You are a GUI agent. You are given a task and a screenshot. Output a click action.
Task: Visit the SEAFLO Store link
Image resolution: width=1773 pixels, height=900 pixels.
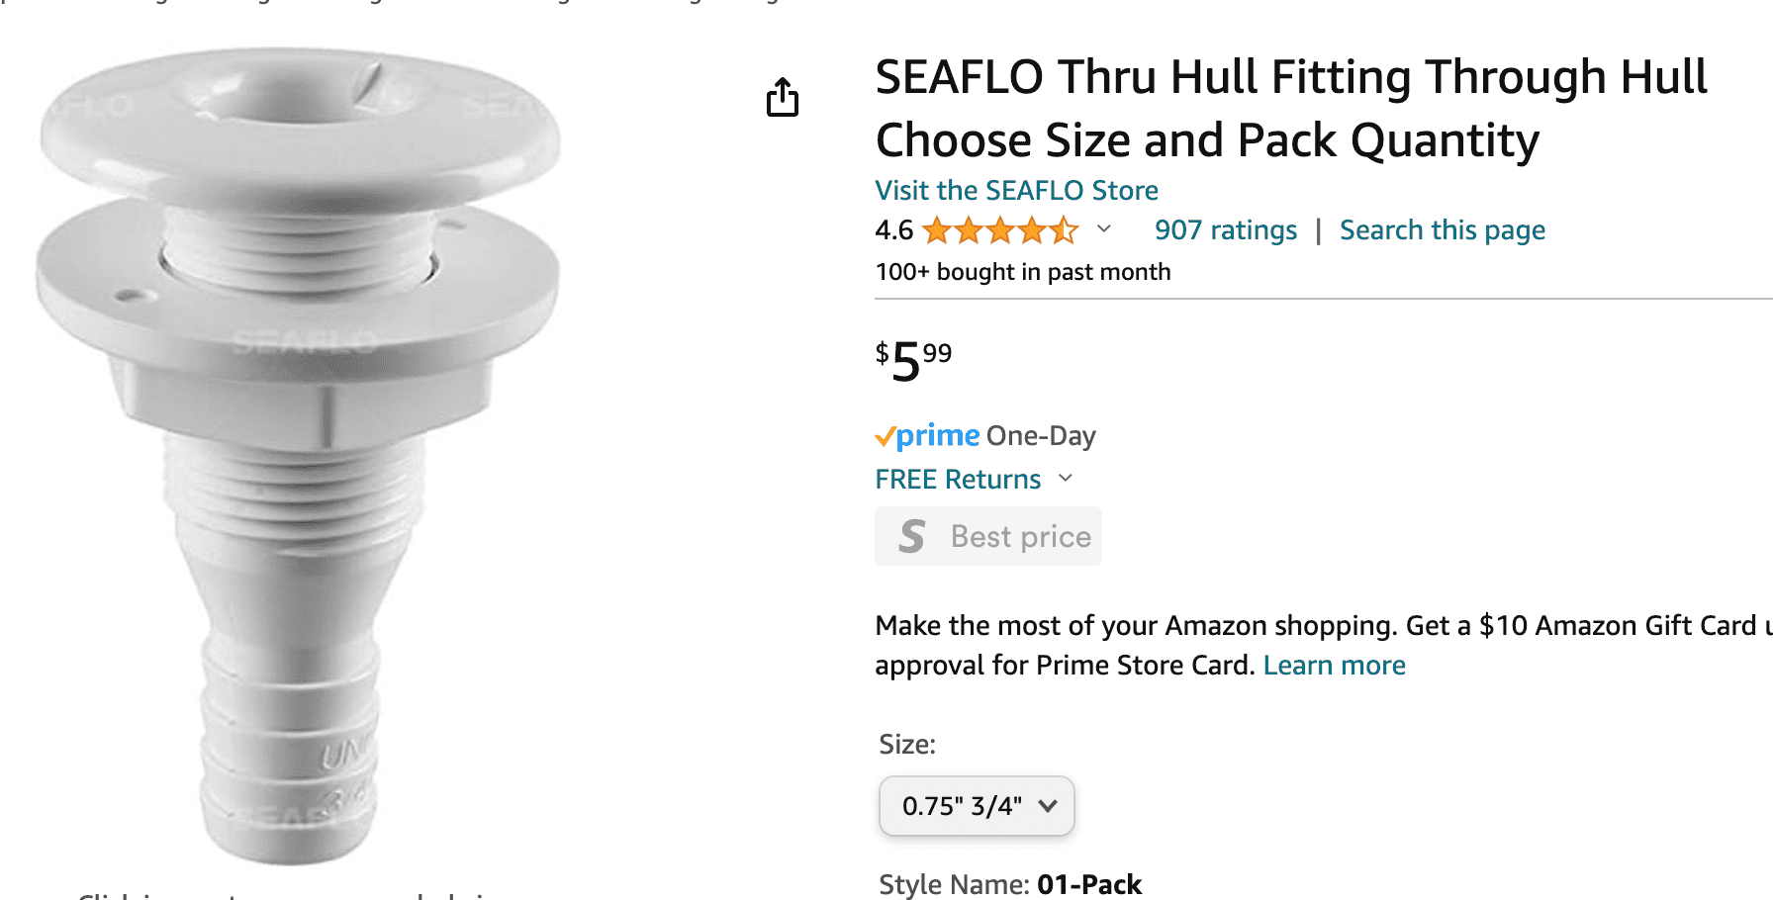[1016, 190]
